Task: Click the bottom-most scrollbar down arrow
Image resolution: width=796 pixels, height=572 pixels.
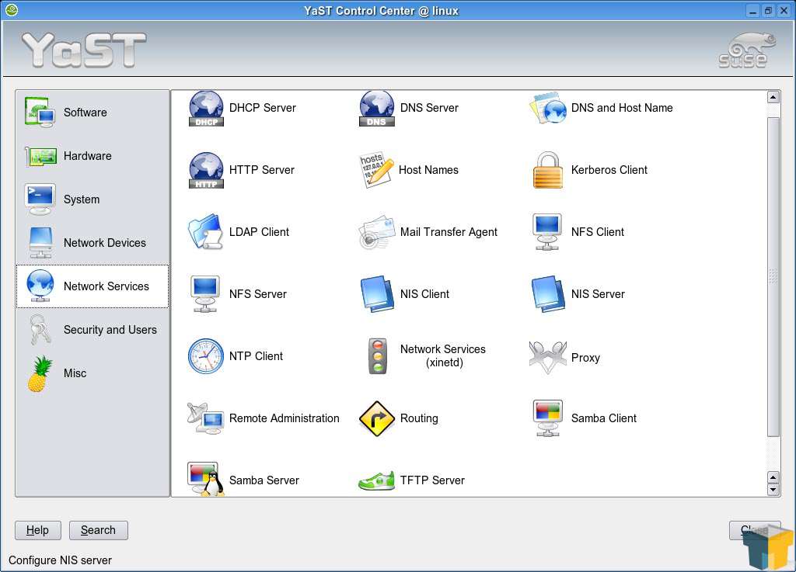Action: pyautogui.click(x=773, y=490)
